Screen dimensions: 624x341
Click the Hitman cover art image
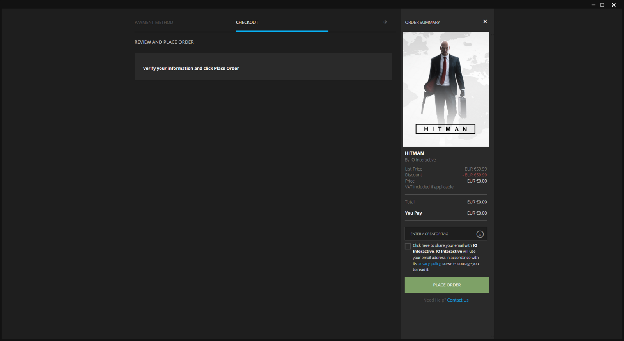click(446, 89)
